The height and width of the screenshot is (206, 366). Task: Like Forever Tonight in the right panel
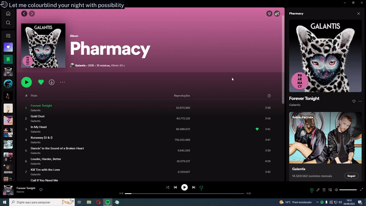tap(354, 101)
